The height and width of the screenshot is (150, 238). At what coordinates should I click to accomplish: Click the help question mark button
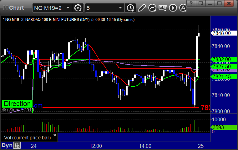point(191,3)
